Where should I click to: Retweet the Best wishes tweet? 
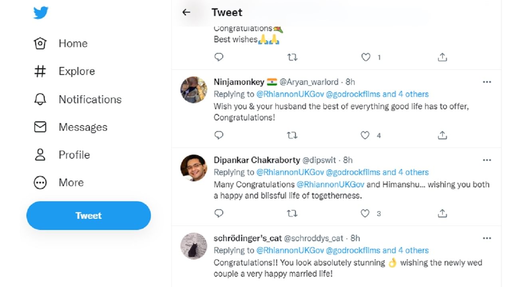(x=292, y=57)
